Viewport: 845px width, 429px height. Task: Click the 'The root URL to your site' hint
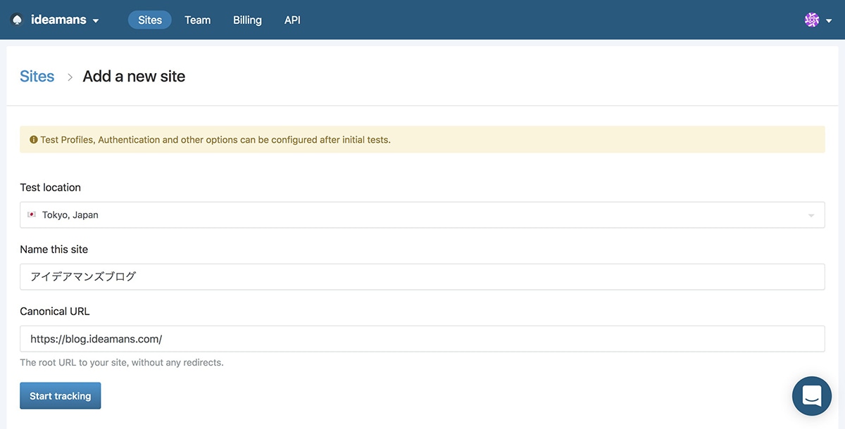coord(122,363)
